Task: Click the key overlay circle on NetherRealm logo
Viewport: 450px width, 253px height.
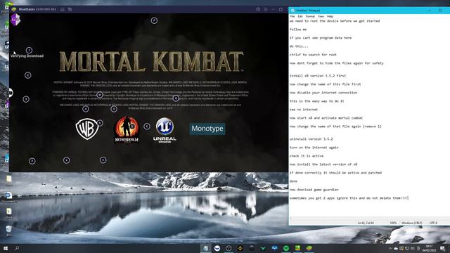Action: [132, 126]
